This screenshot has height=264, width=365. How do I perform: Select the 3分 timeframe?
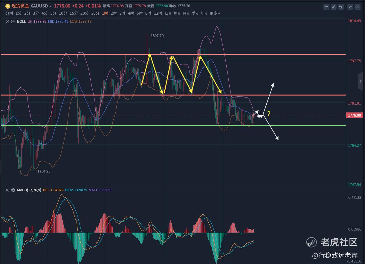(36, 13)
